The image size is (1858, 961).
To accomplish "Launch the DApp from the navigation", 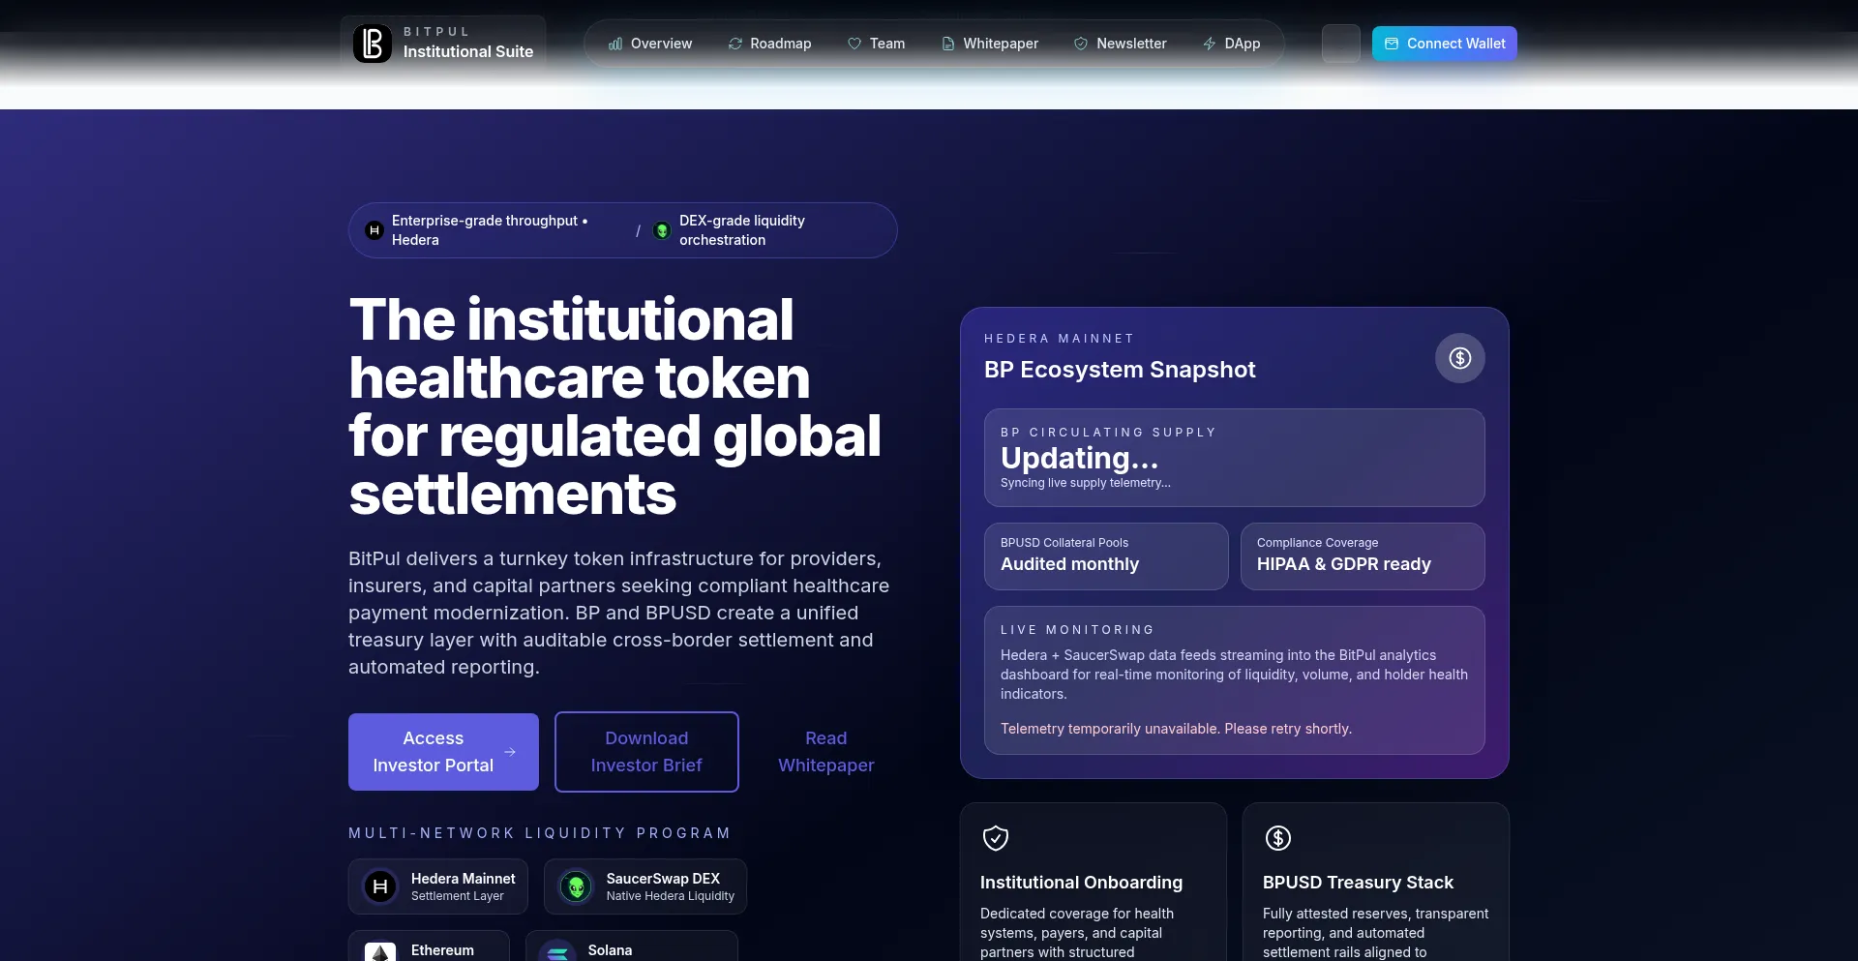I will point(1232,44).
